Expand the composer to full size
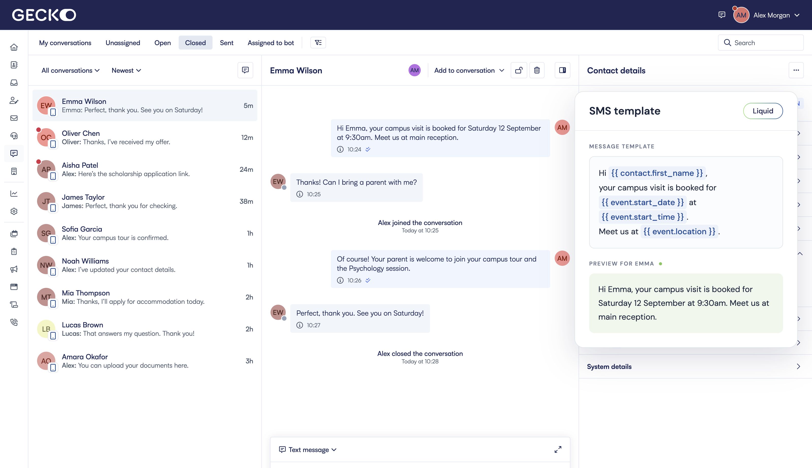 [x=558, y=449]
